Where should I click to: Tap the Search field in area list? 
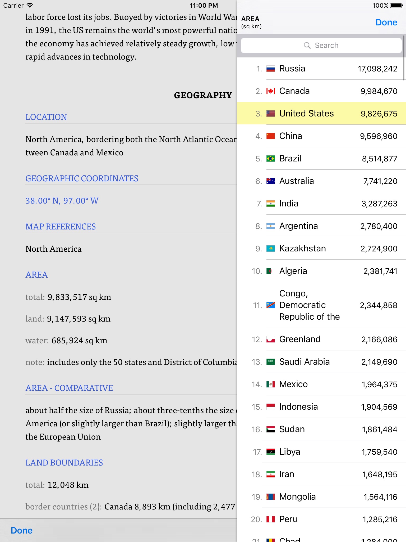click(321, 46)
